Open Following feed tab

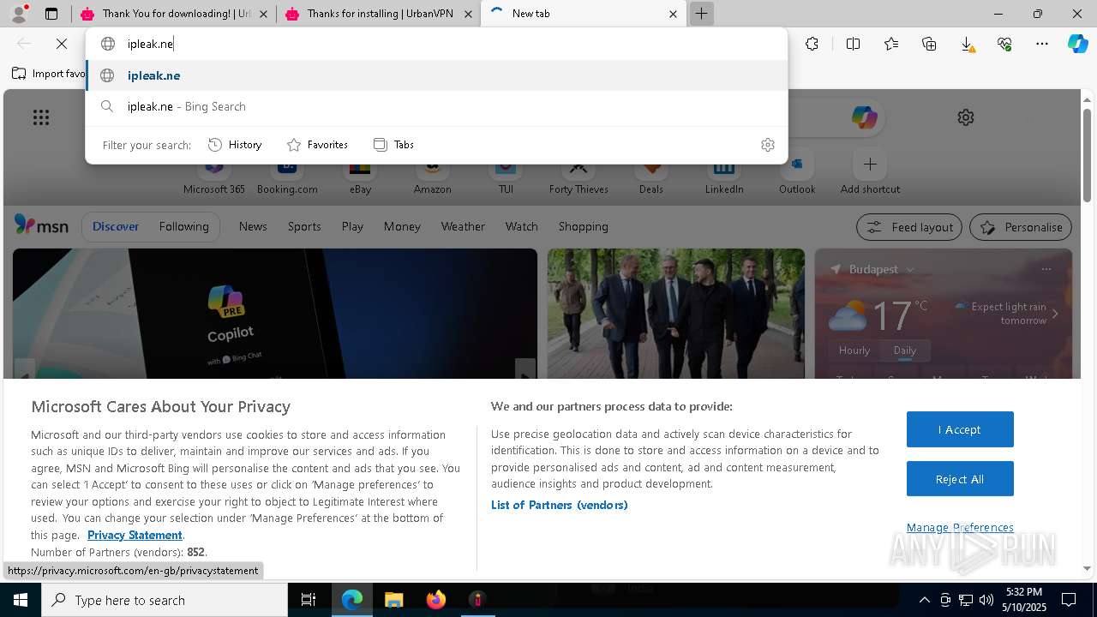(x=183, y=226)
